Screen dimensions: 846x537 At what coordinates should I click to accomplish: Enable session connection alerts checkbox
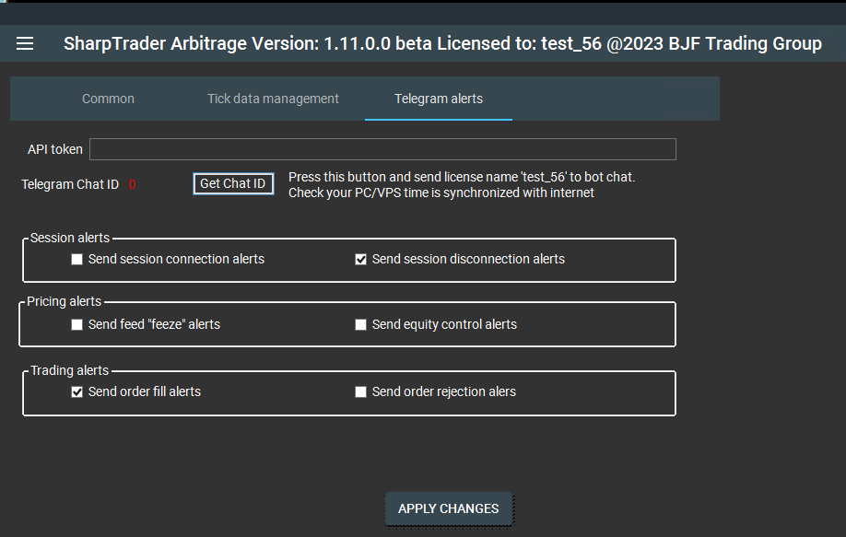[77, 260]
